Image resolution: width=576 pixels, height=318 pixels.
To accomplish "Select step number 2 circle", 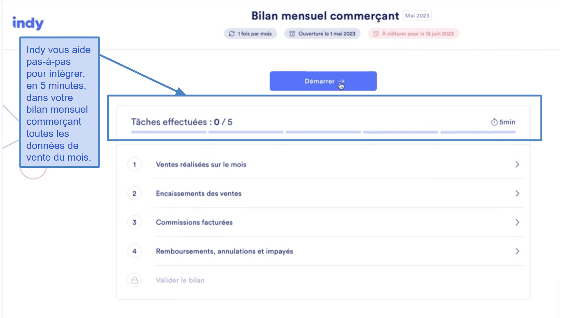I will 134,194.
